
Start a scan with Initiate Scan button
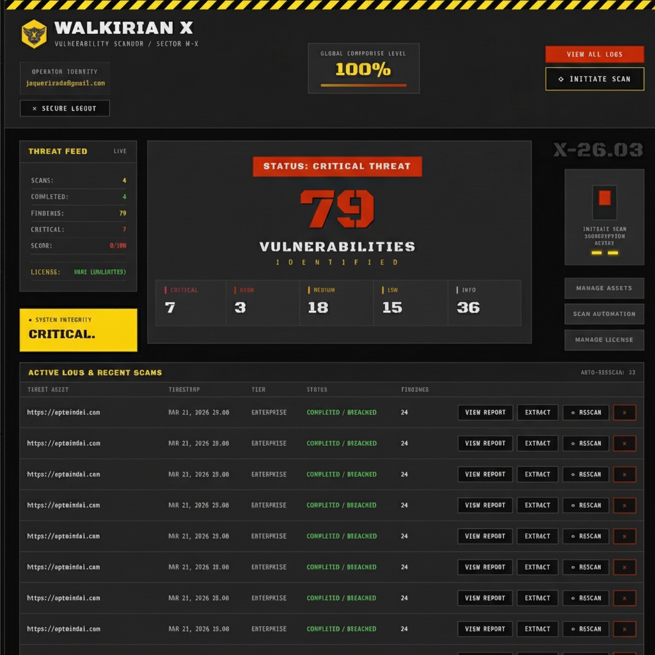click(x=594, y=79)
